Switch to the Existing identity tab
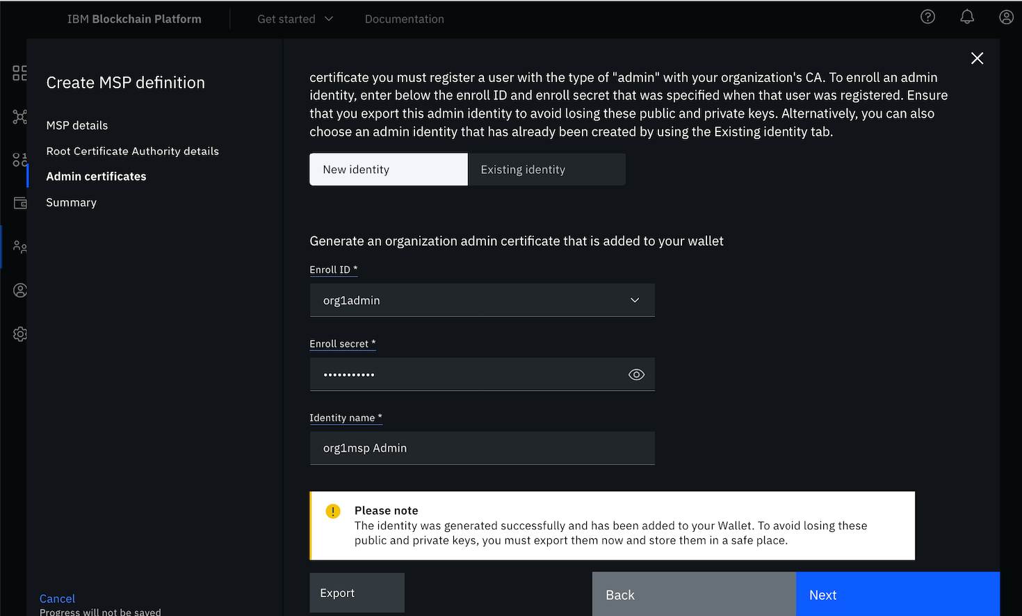The image size is (1022, 616). [546, 170]
